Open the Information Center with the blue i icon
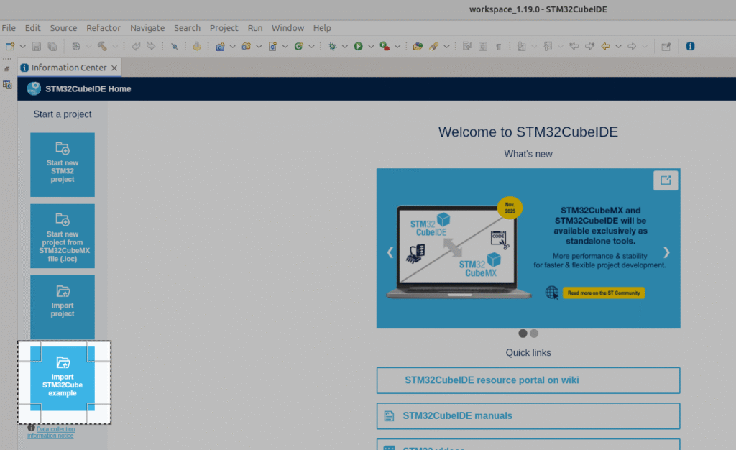Viewport: 736px width, 450px height. pyautogui.click(x=690, y=45)
